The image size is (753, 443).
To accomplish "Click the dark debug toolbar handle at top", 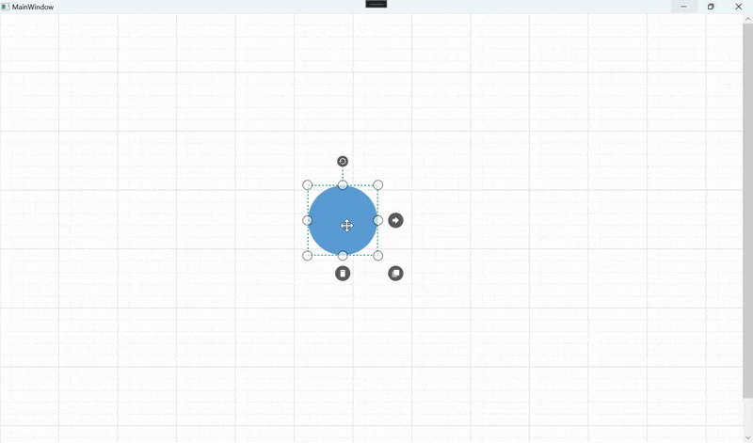I will [x=376, y=4].
